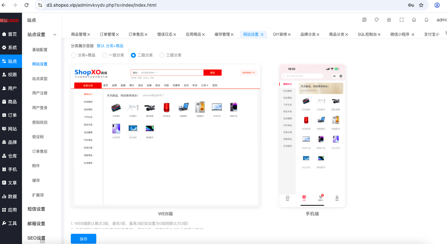Image resolution: width=447 pixels, height=244 pixels.
Task: Close the SQL控制台 tab
Action: tap(379, 34)
